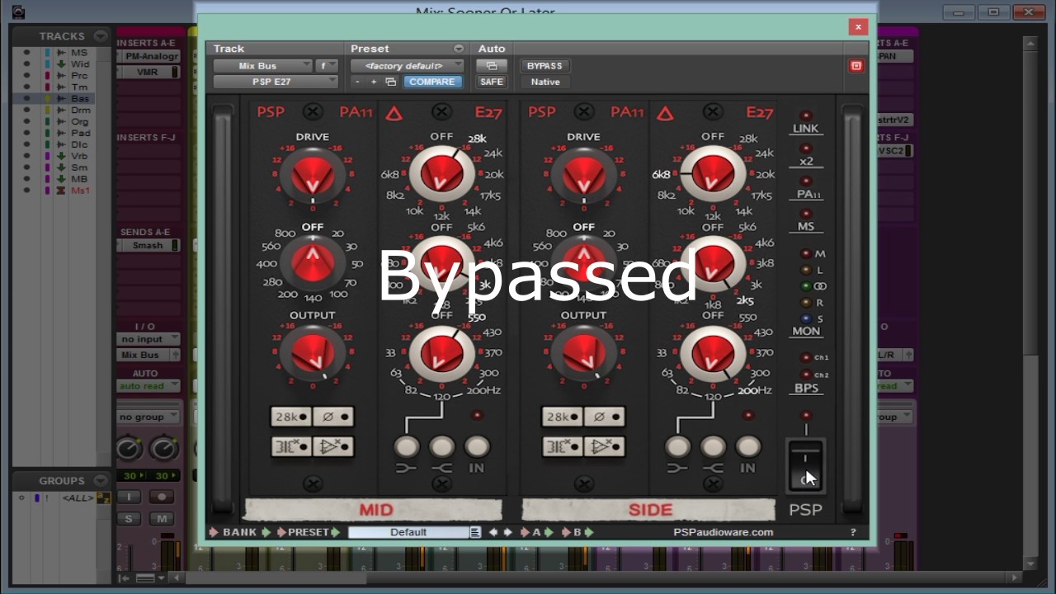
Task: Click the BYPASS button
Action: (x=544, y=66)
